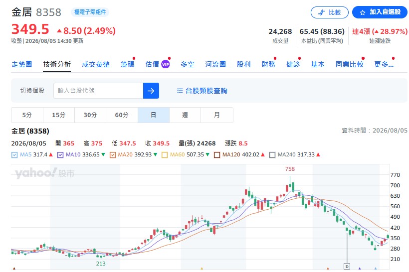Click the D dividend marker on chart
The image size is (409, 272).
pyautogui.click(x=347, y=266)
